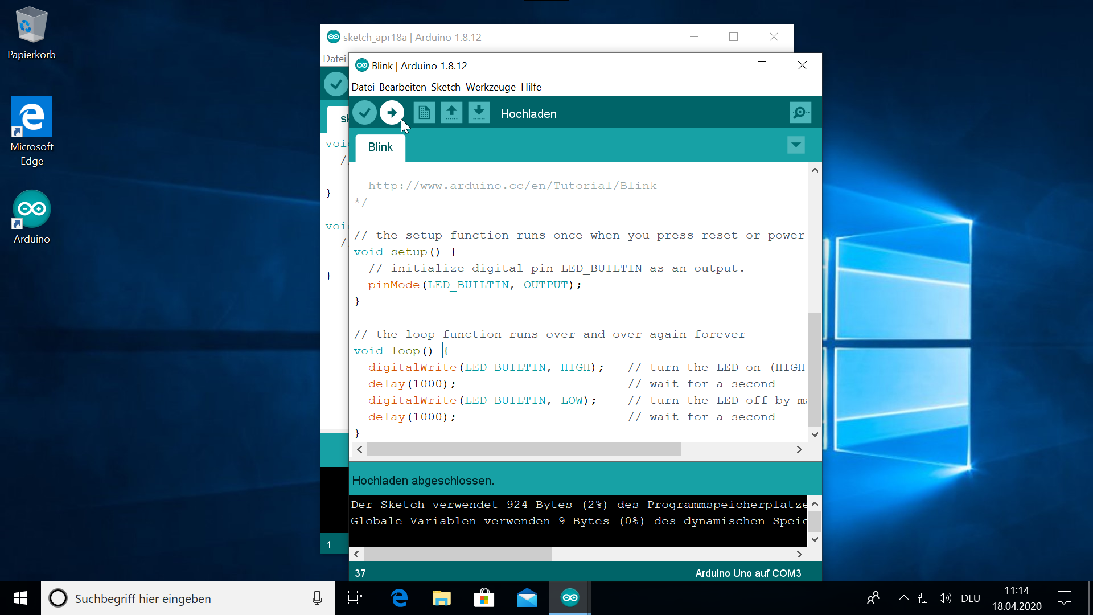Launch Edge from the taskbar
This screenshot has width=1093, height=615.
point(399,598)
